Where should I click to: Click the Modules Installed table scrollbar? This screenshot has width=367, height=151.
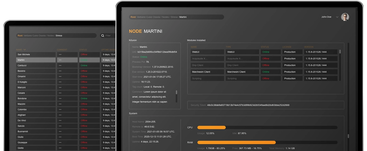pyautogui.click(x=340, y=52)
